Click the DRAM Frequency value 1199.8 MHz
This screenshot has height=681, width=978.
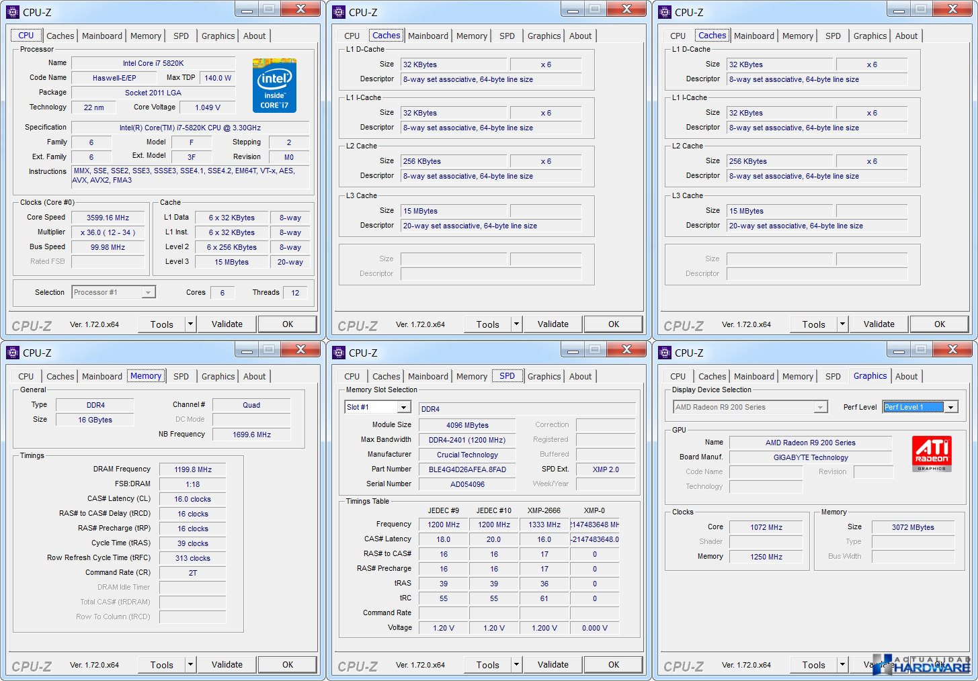pos(193,469)
